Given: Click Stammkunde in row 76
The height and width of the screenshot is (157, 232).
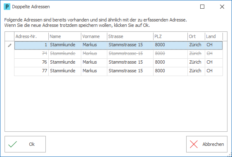Looking at the screenshot, I should point(65,62).
